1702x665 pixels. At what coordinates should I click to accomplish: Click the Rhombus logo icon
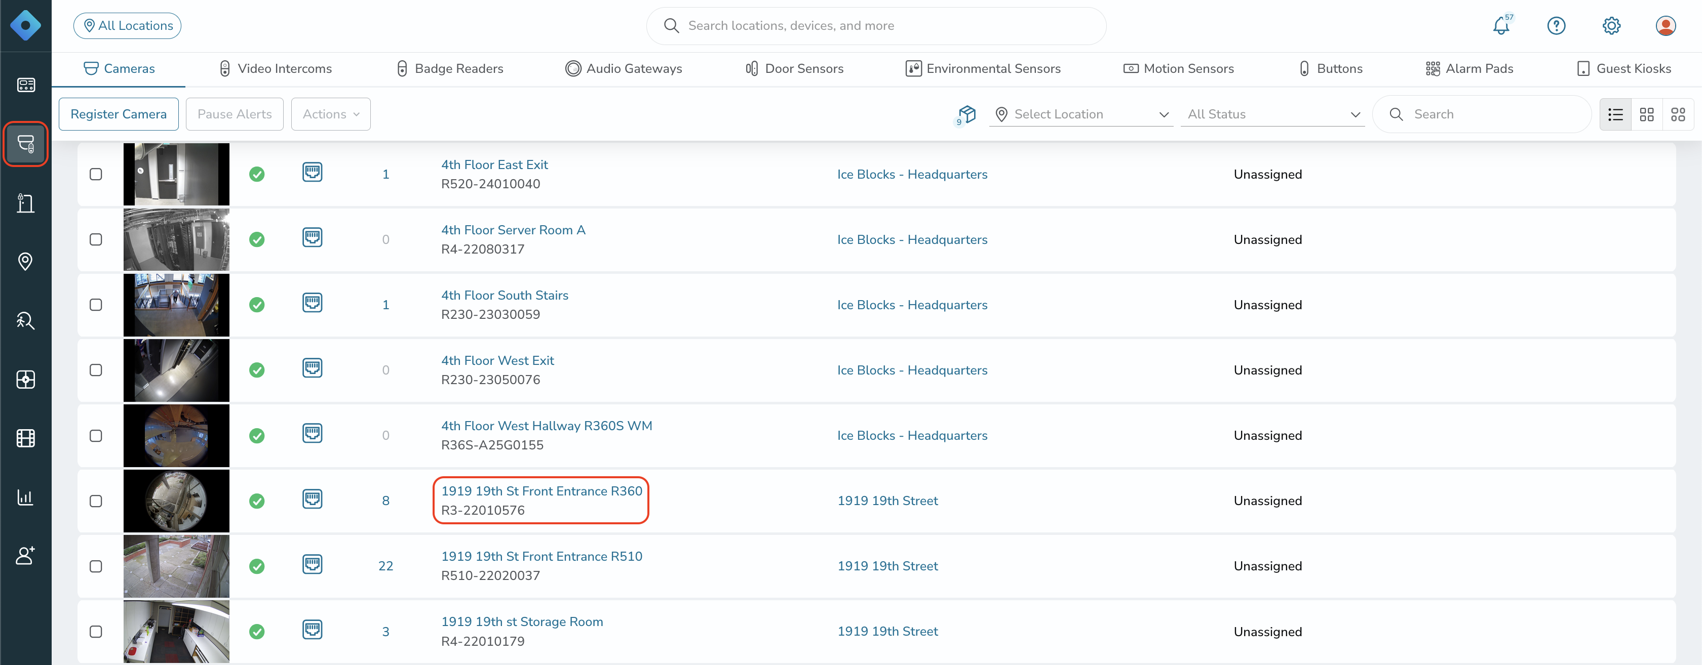[26, 26]
